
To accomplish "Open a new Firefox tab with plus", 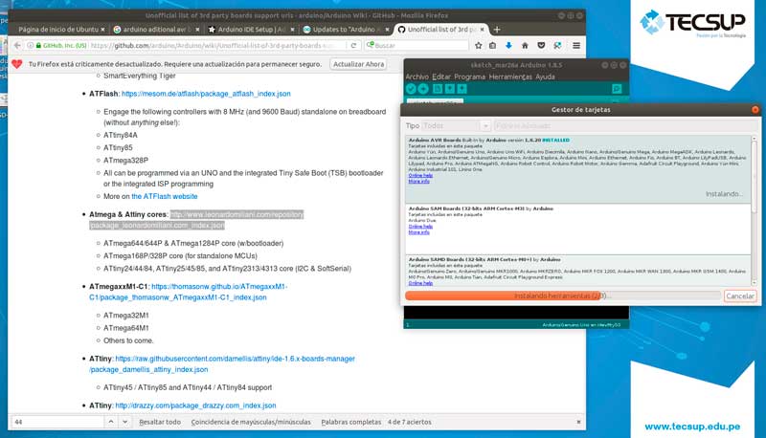I will (497, 30).
